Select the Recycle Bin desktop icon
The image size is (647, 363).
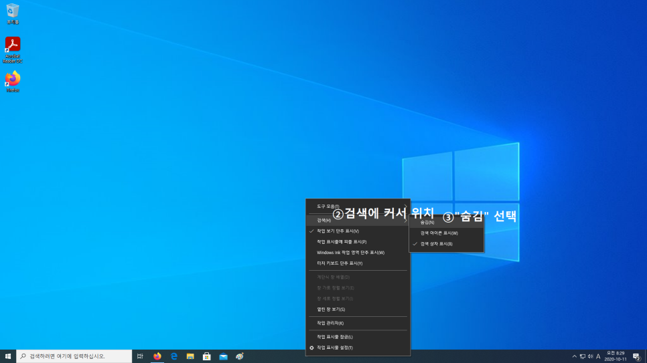pyautogui.click(x=13, y=13)
